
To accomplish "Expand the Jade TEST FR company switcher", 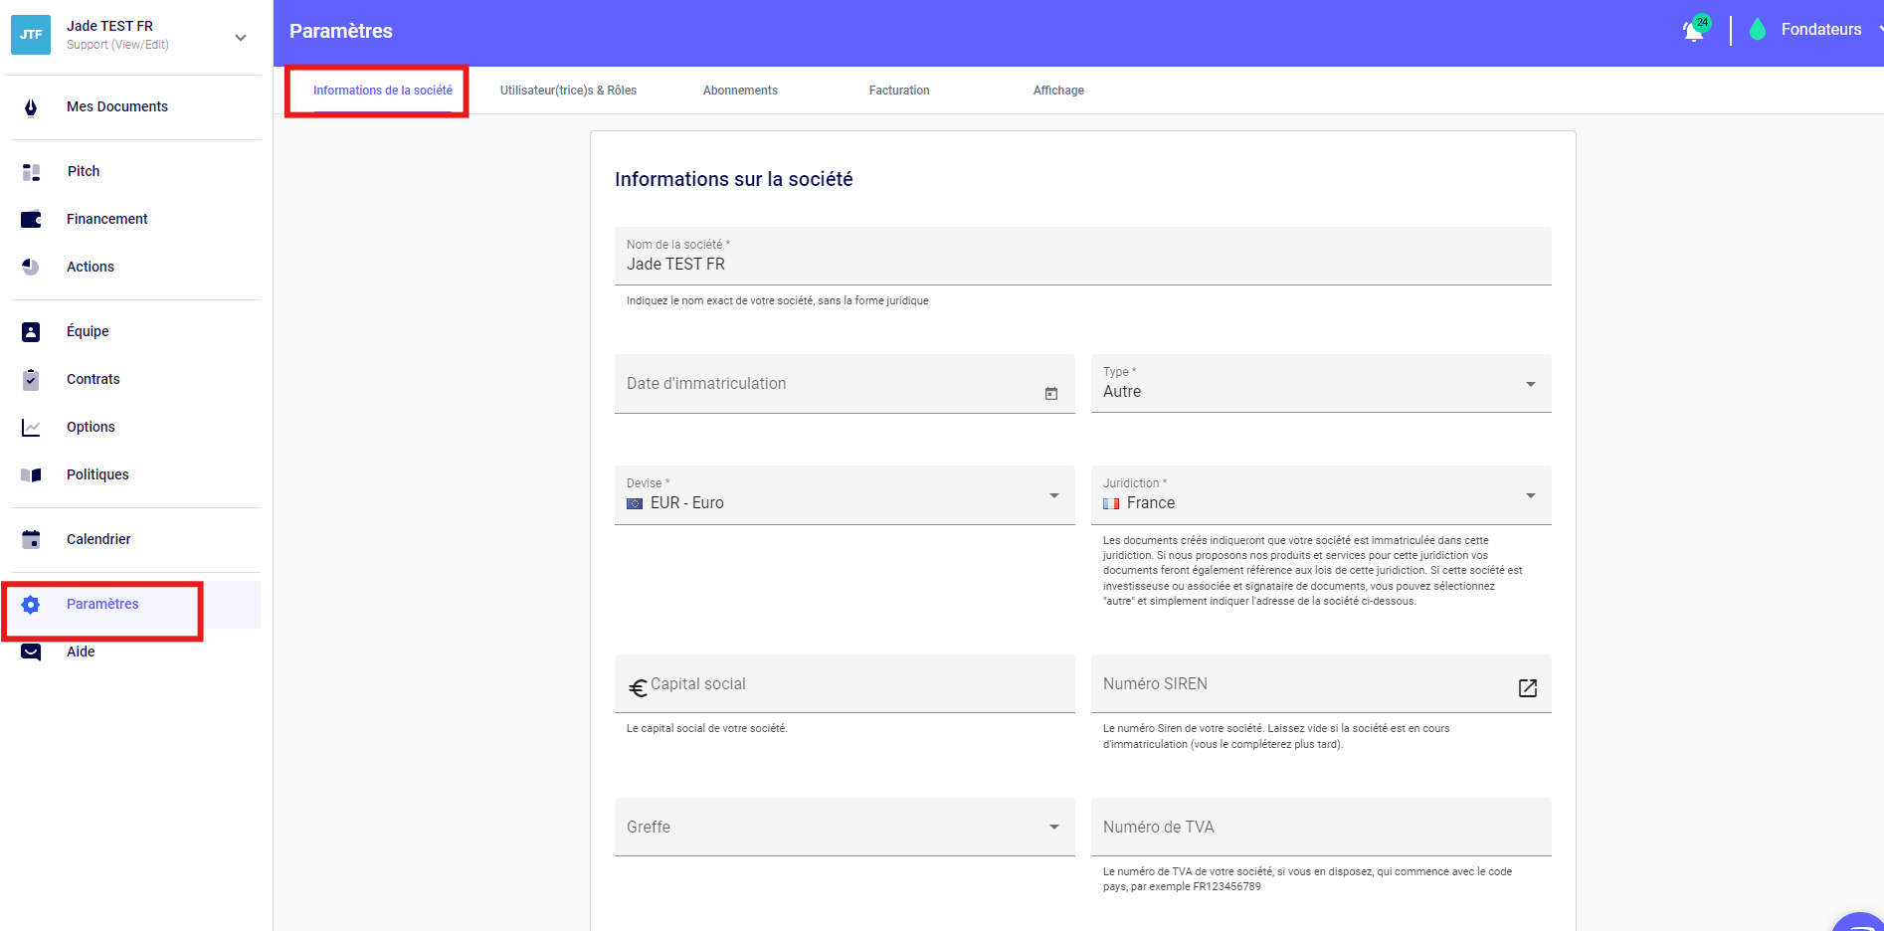I will click(x=240, y=38).
